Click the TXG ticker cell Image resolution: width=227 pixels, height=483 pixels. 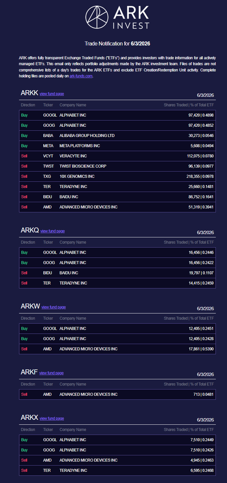pos(47,176)
